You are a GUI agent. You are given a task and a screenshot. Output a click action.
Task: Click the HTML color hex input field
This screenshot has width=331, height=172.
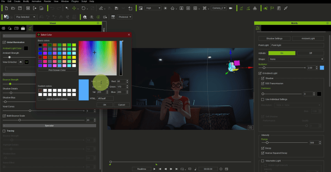click(x=105, y=98)
